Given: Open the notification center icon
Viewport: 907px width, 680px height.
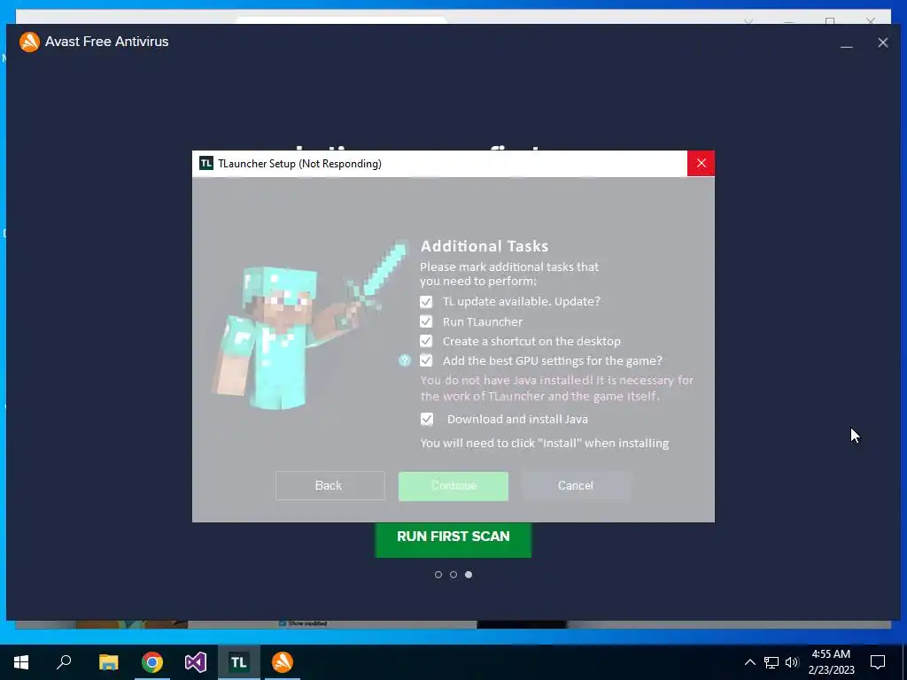Looking at the screenshot, I should tap(878, 662).
